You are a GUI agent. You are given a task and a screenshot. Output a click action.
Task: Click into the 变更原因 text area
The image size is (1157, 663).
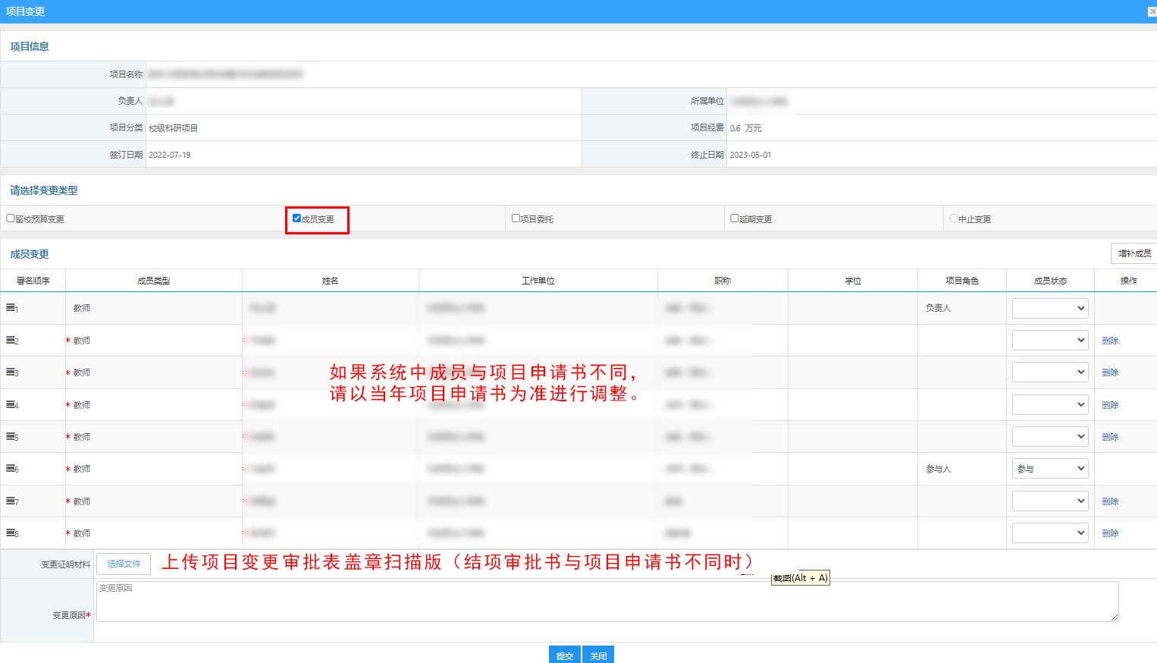pyautogui.click(x=607, y=602)
